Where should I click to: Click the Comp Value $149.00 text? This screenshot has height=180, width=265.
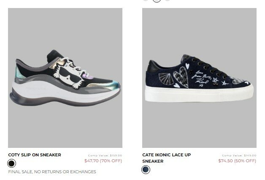(239, 155)
